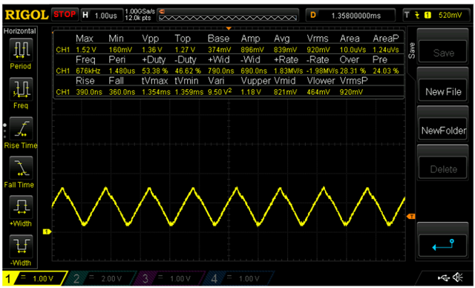Toggle channel 1 at 1.00 V

pyautogui.click(x=34, y=278)
